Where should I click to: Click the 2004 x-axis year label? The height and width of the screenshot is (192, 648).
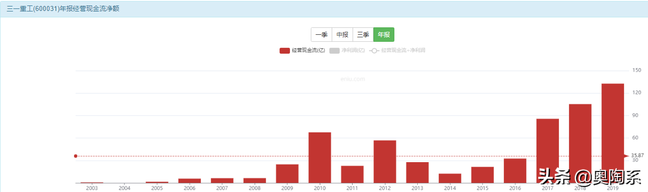click(124, 189)
